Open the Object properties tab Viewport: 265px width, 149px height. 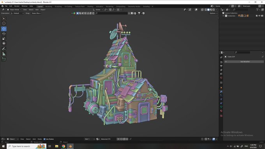221,88
